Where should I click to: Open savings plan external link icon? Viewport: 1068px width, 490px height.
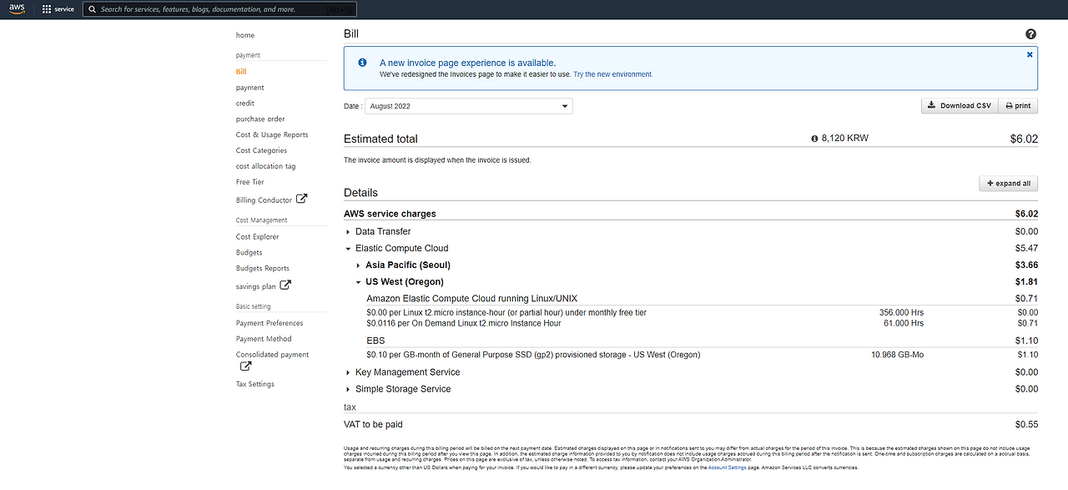(285, 285)
